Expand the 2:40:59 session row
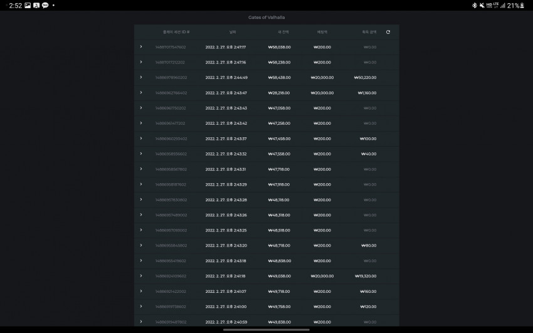The width and height of the screenshot is (533, 333). 141,322
